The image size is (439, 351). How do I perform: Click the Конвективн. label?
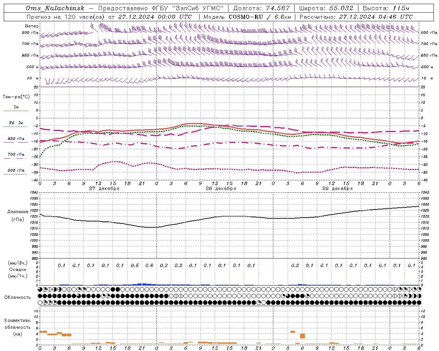tap(17, 320)
